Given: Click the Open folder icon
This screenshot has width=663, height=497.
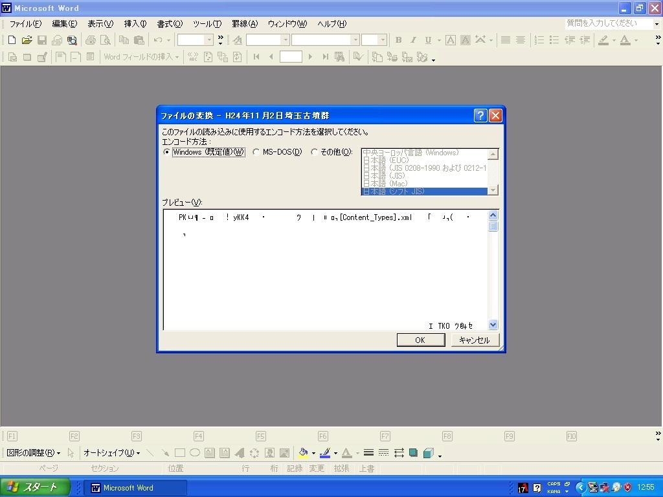Looking at the screenshot, I should pyautogui.click(x=27, y=40).
